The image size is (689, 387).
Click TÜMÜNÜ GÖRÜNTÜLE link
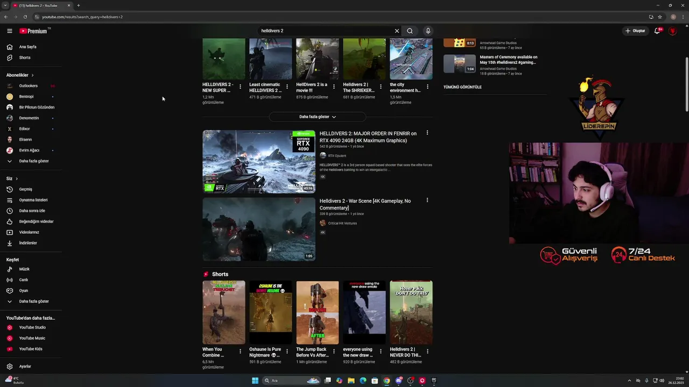[462, 87]
